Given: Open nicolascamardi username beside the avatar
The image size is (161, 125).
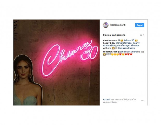Looking at the screenshot, I should (118, 25).
